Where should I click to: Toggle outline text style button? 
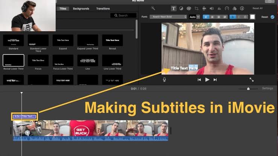(x=245, y=17)
